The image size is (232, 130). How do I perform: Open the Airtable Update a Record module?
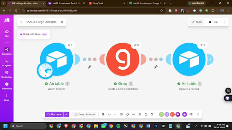point(189,59)
